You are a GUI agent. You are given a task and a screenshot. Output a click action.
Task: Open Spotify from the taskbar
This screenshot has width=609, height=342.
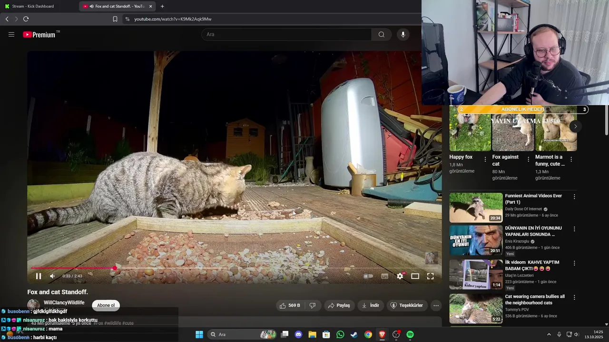(410, 334)
